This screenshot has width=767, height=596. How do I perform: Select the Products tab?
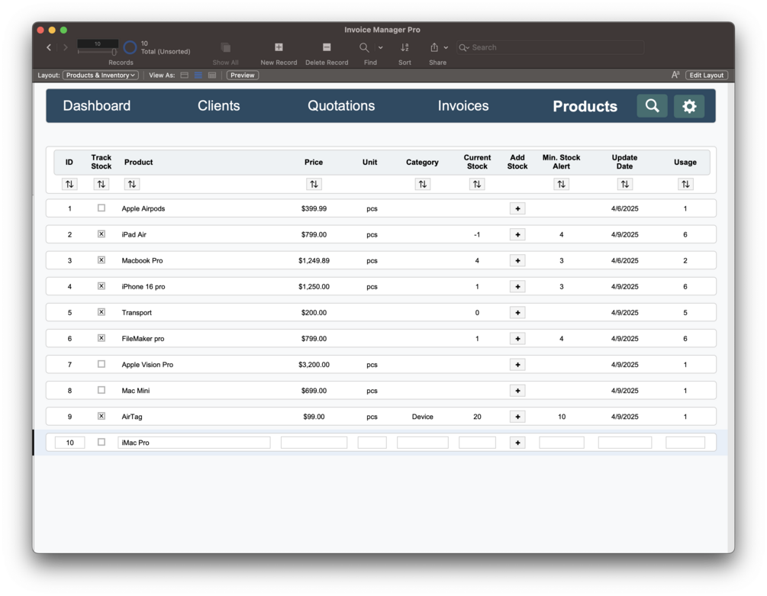pyautogui.click(x=585, y=106)
